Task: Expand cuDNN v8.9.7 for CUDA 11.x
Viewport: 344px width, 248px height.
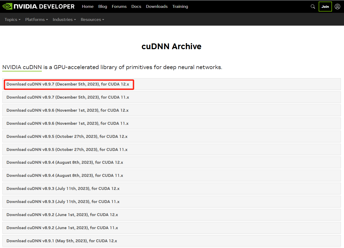Action: pos(172,97)
